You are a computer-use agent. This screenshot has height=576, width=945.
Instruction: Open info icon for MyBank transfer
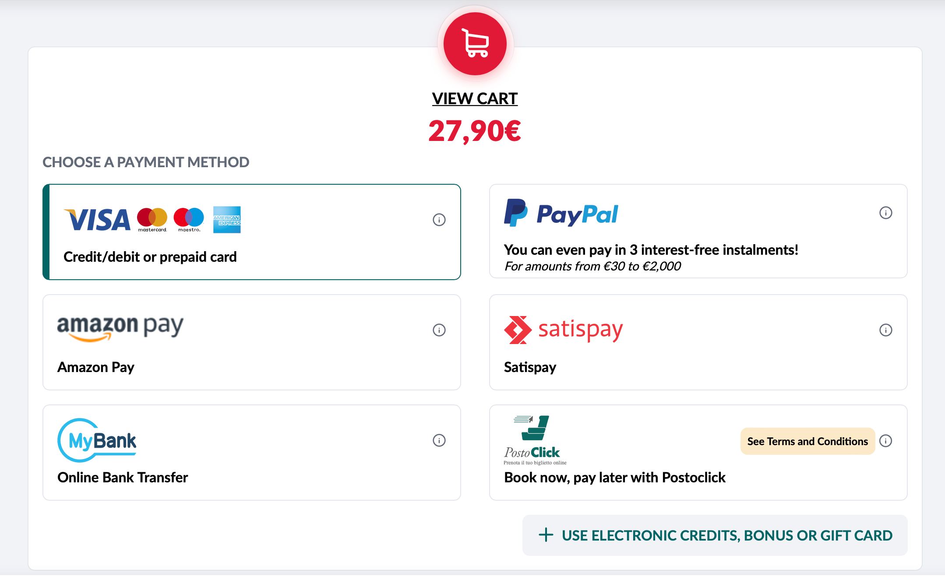tap(439, 440)
